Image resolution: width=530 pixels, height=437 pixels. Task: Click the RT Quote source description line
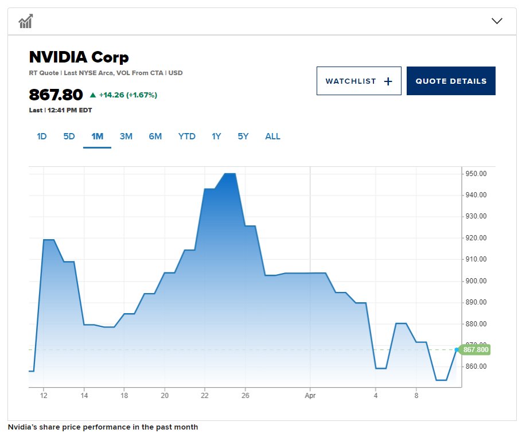coord(106,73)
